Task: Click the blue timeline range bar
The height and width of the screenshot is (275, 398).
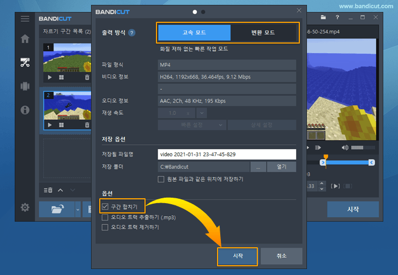Action: pyautogui.click(x=347, y=162)
